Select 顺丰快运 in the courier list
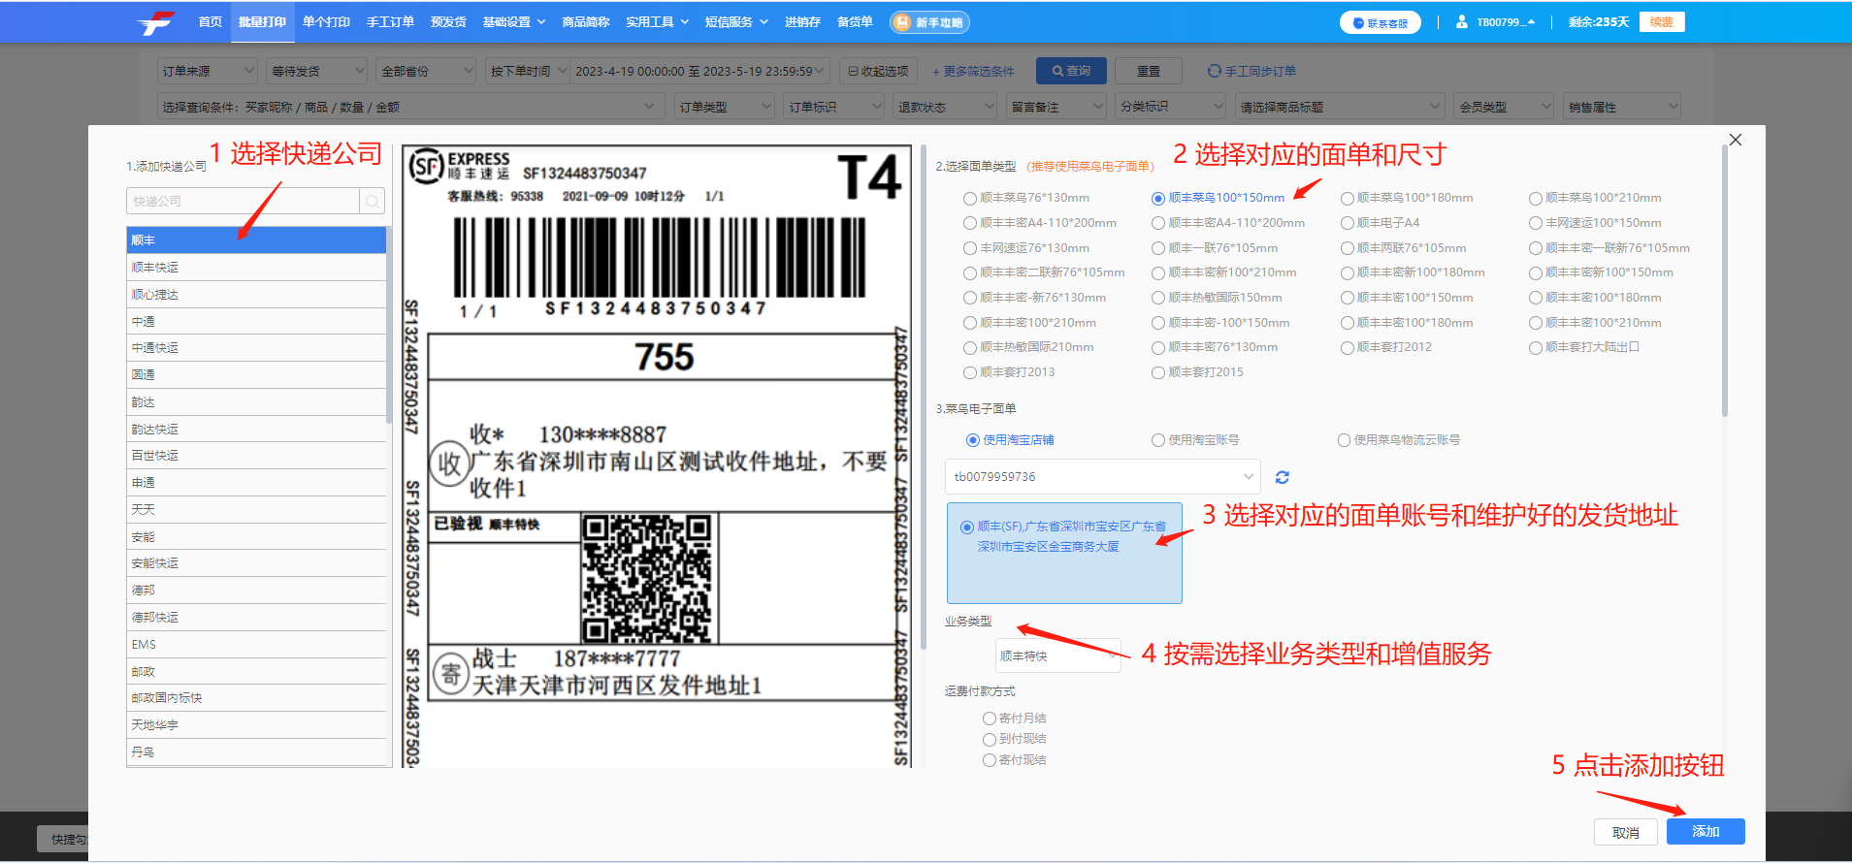 [256, 268]
